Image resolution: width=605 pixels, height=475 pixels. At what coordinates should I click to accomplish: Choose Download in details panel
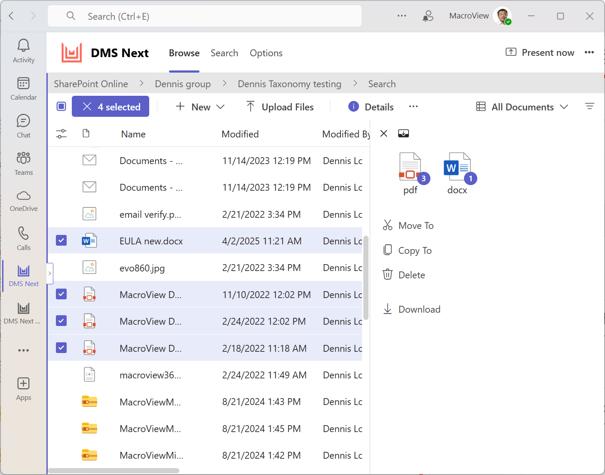412,309
